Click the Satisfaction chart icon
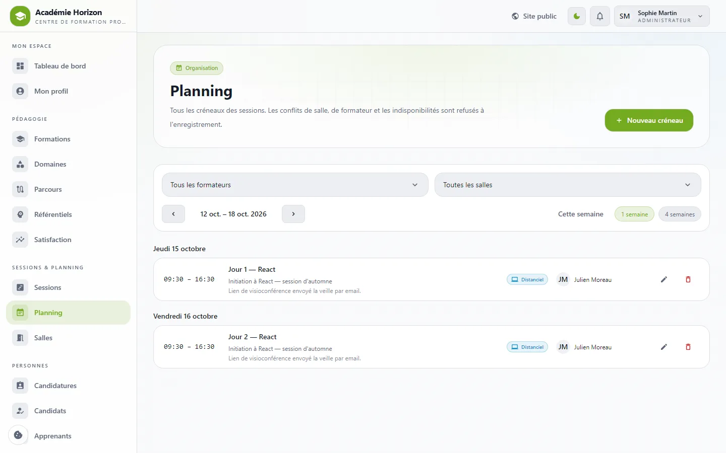The height and width of the screenshot is (453, 726). tap(20, 240)
